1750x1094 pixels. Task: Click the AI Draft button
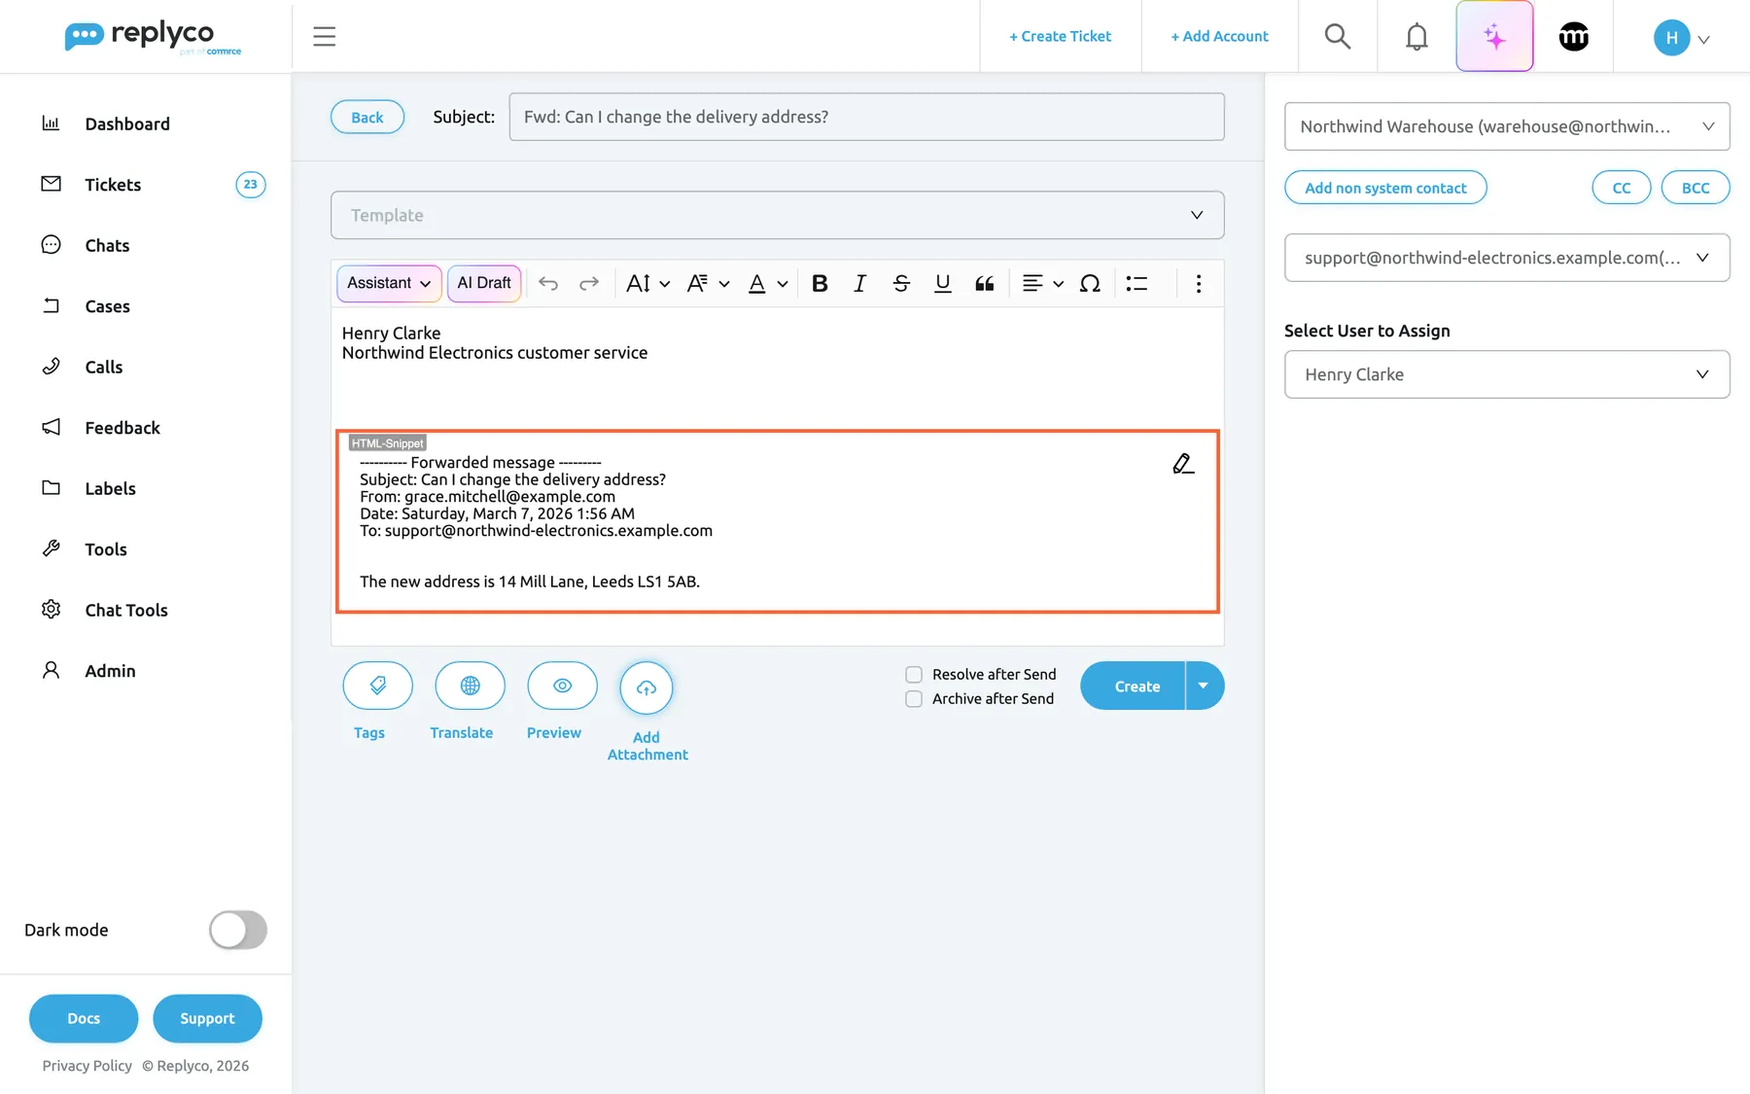(484, 283)
